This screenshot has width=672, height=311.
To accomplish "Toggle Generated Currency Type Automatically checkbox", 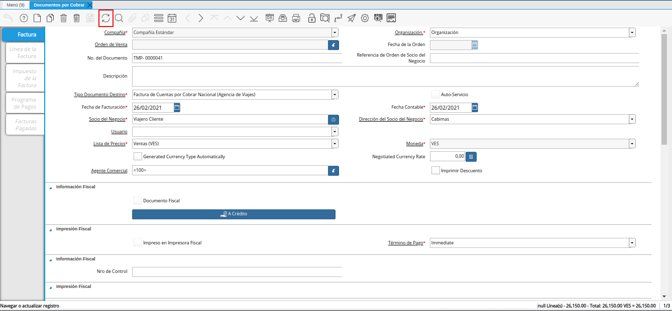I will 138,156.
